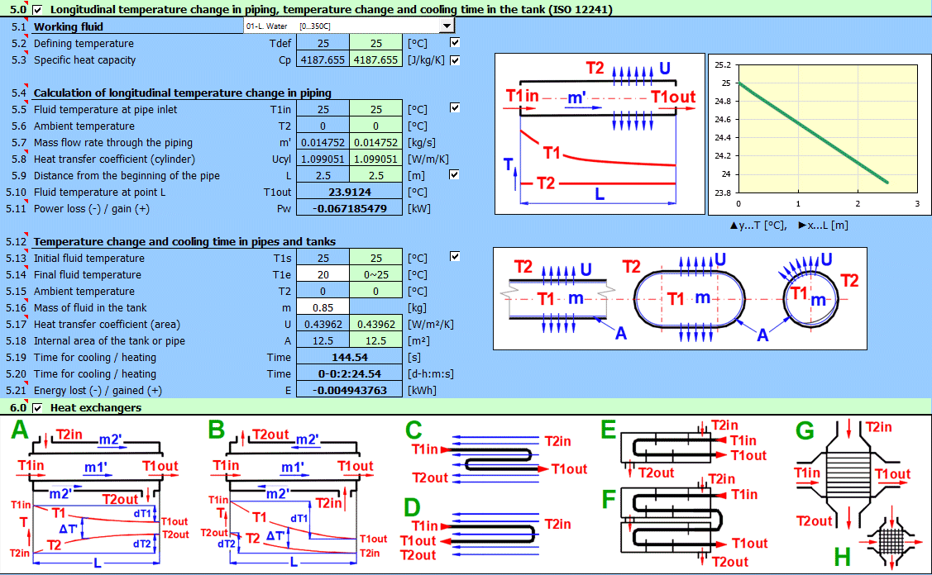Click the green temperature line in chart
Image resolution: width=932 pixels, height=575 pixels.
pos(798,132)
